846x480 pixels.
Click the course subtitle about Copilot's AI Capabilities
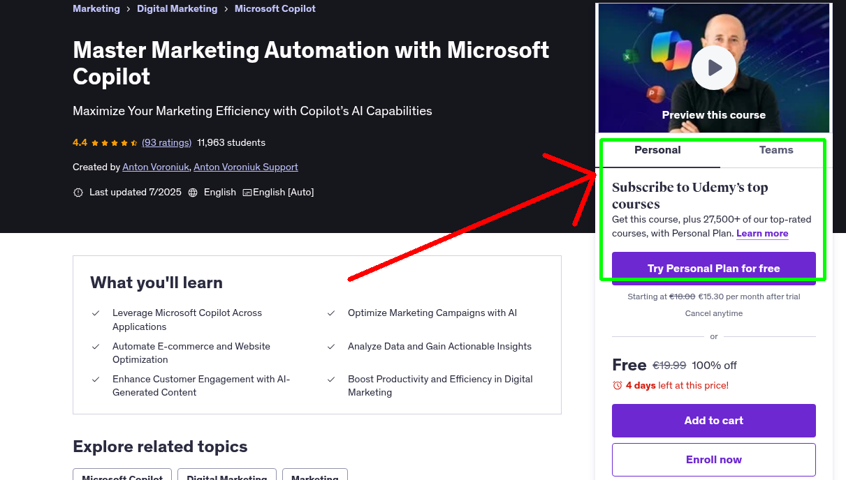point(252,111)
